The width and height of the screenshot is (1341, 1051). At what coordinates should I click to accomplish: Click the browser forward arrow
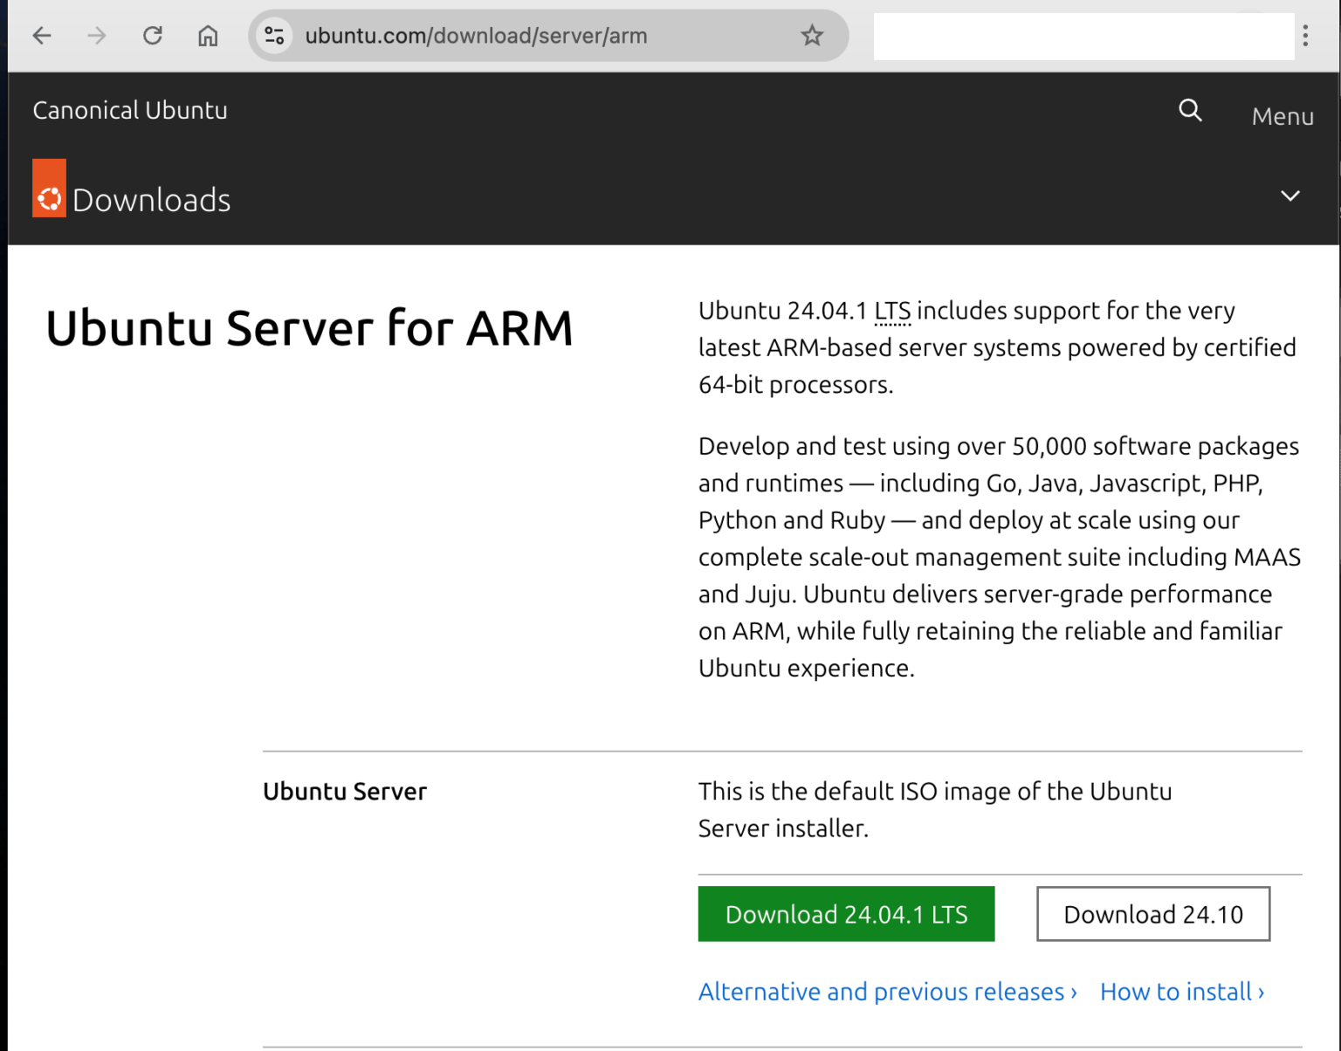97,36
